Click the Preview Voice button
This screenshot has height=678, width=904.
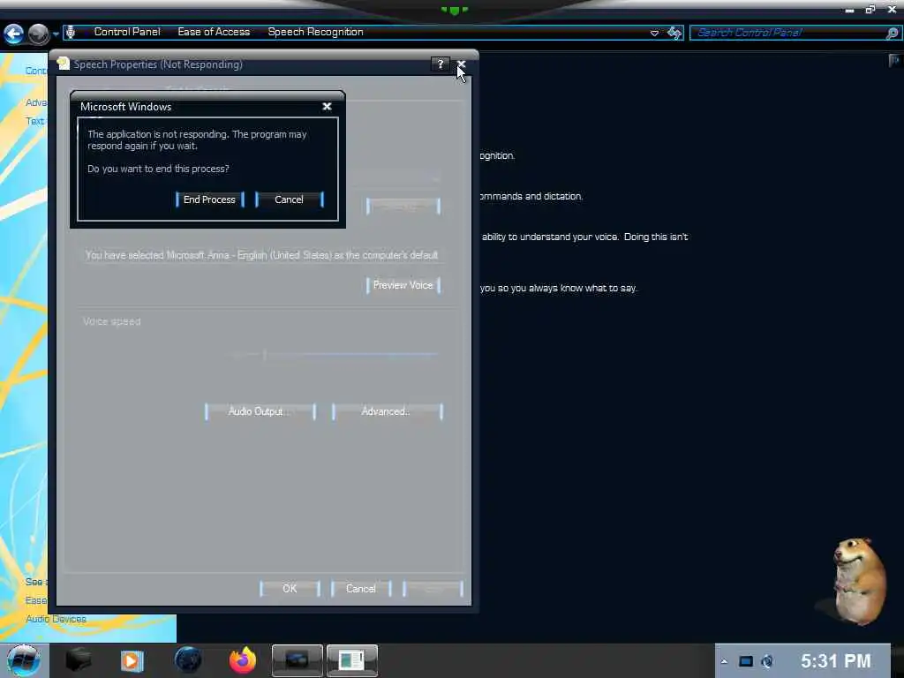pyautogui.click(x=403, y=285)
